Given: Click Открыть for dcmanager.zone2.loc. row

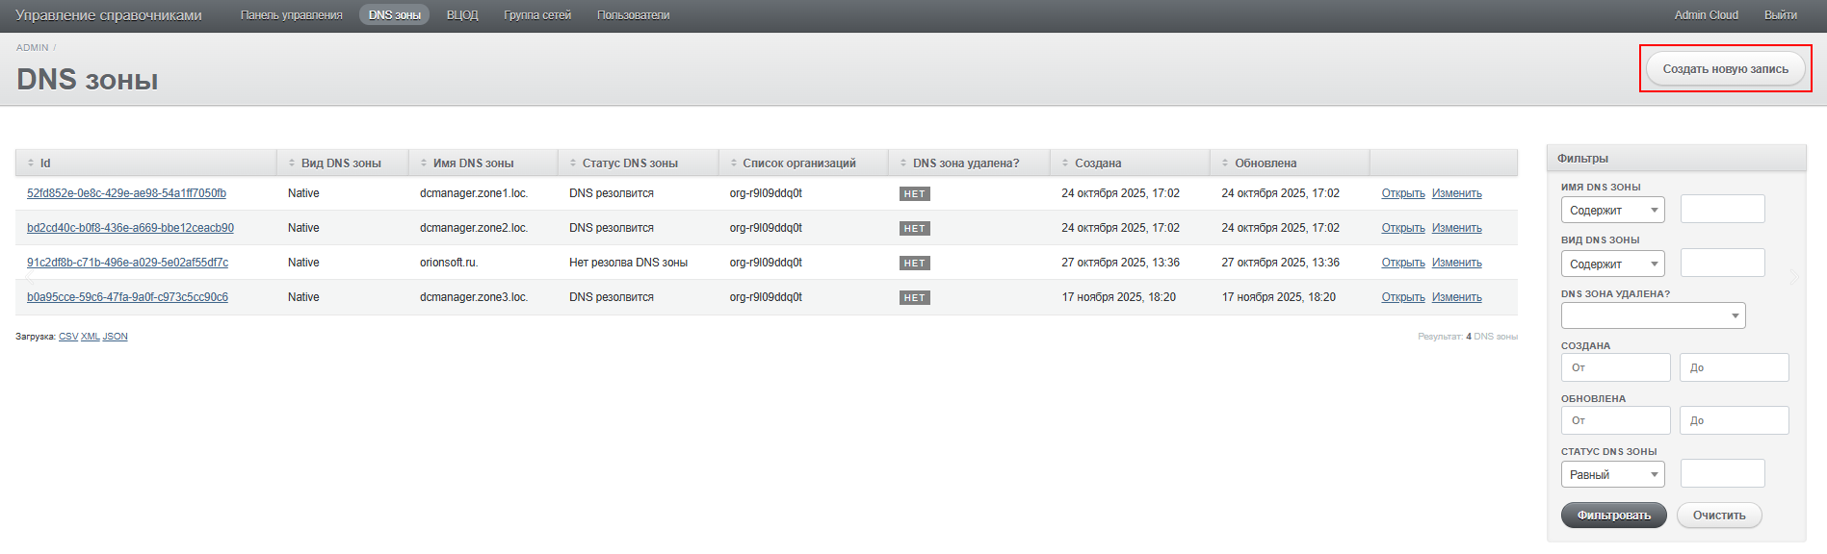Looking at the screenshot, I should [x=1402, y=228].
